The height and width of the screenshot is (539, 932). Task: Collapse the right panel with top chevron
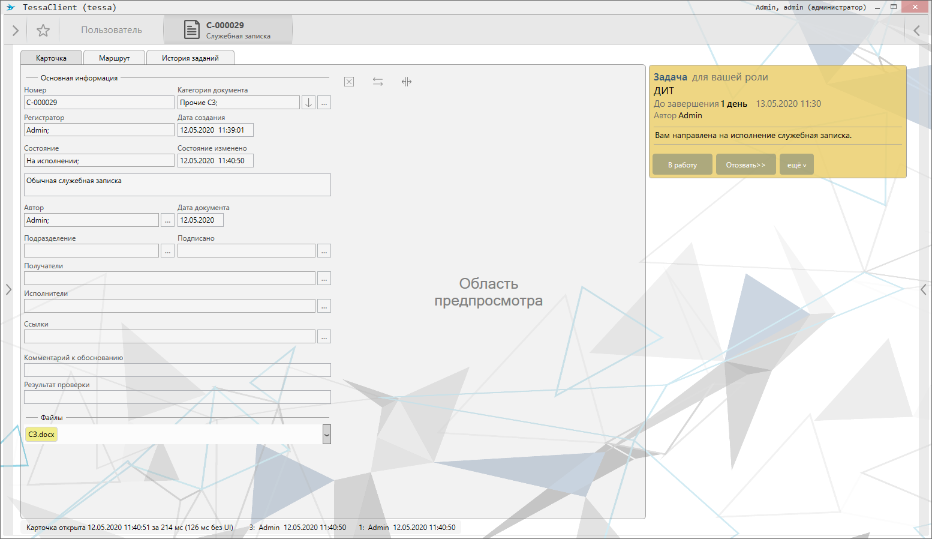click(x=916, y=31)
